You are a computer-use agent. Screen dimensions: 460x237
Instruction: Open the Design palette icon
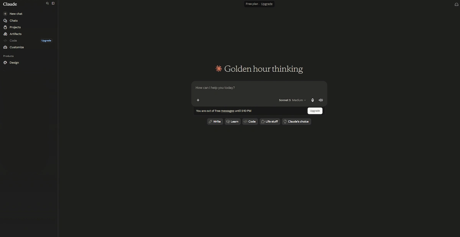point(5,63)
